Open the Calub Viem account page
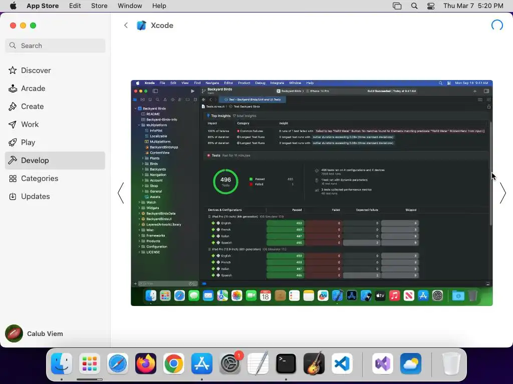Screen dimensions: 513x384 [34, 333]
